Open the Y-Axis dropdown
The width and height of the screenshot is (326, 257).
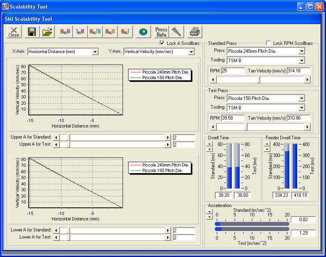(191, 52)
